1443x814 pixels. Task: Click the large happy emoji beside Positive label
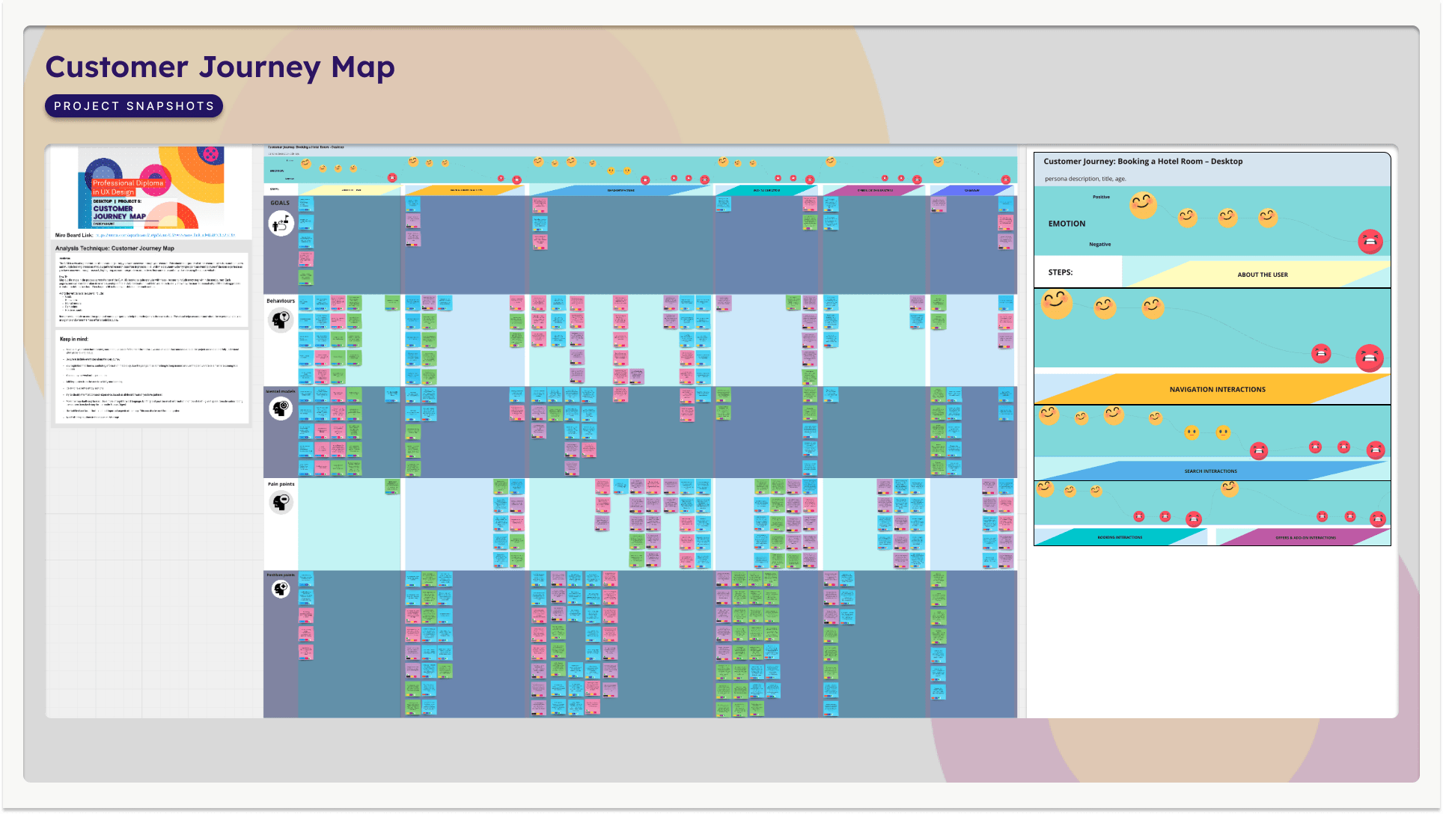coord(1143,204)
